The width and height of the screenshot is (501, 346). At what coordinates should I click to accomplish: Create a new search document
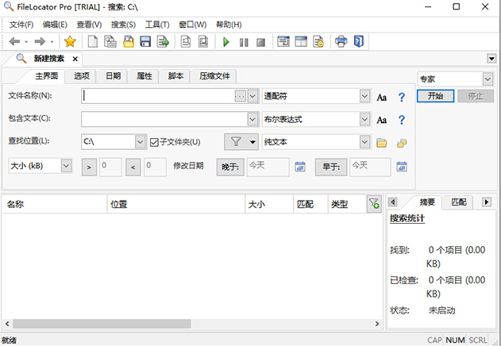(93, 41)
